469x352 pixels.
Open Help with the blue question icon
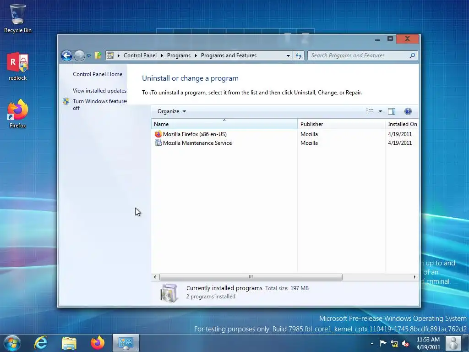[408, 111]
